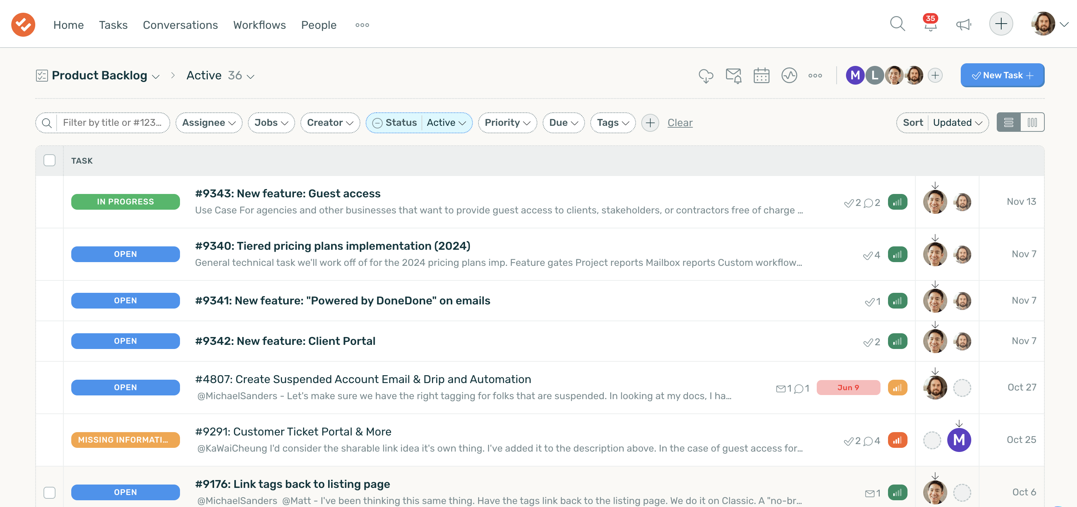Switch to the Conversations menu item
This screenshot has height=507, width=1077.
click(x=180, y=25)
